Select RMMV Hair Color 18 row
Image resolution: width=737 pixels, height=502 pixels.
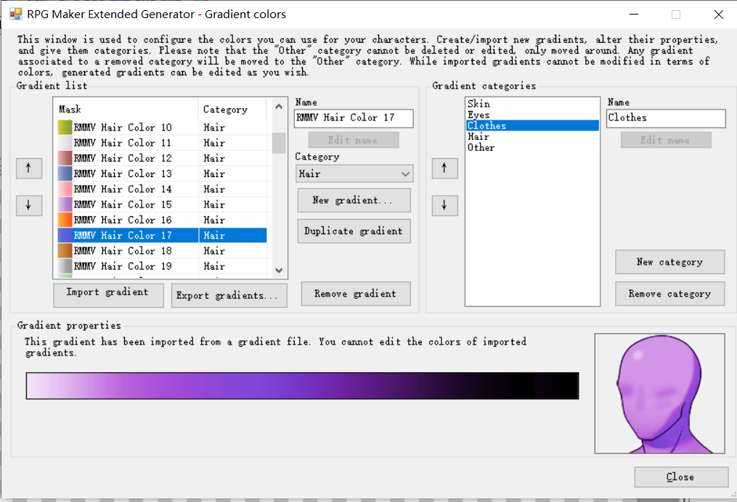click(162, 251)
